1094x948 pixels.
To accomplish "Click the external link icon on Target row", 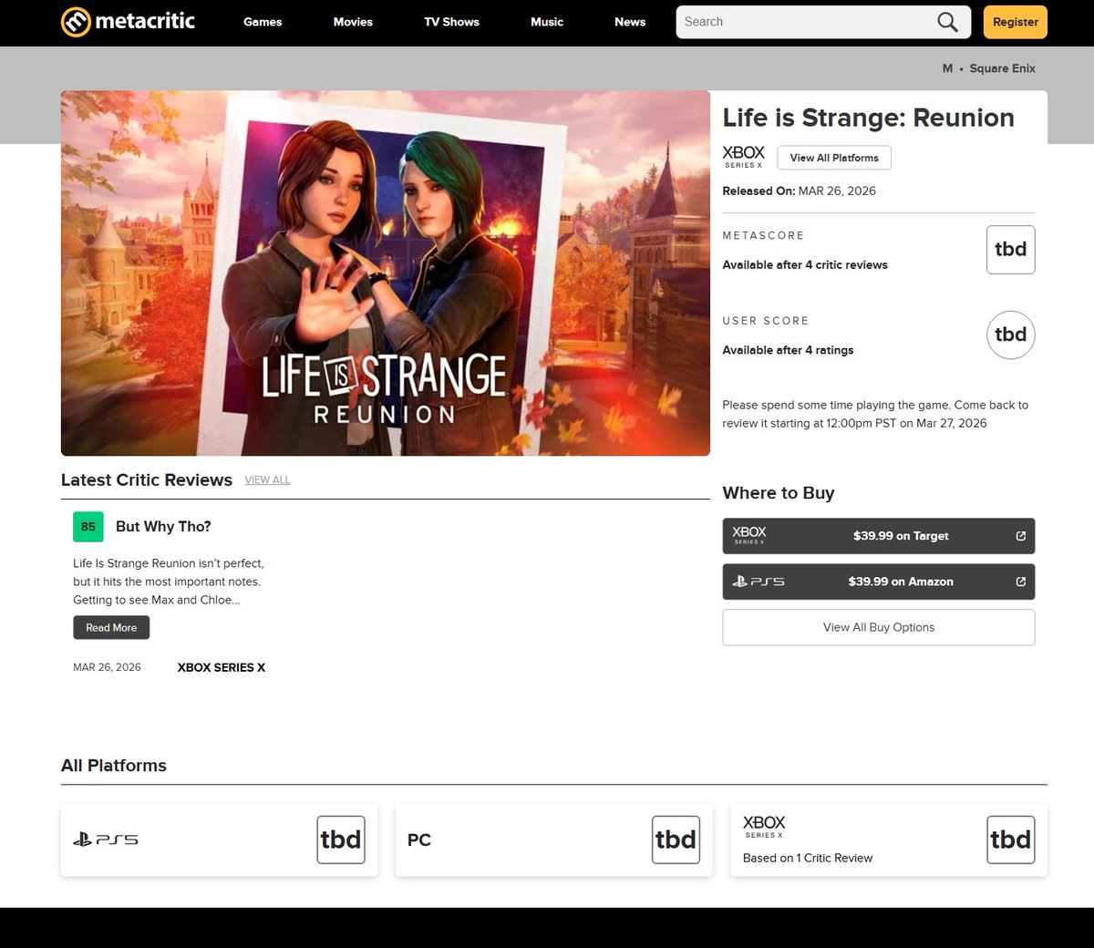I will coord(1020,536).
